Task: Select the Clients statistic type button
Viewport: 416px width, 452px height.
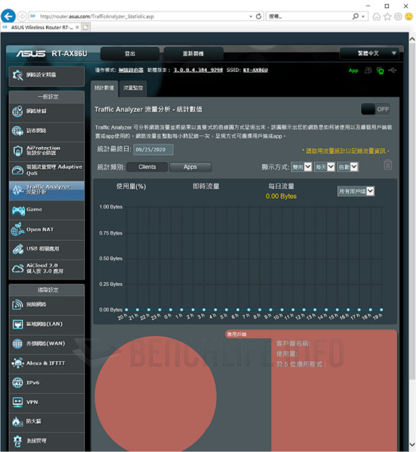Action: 147,167
